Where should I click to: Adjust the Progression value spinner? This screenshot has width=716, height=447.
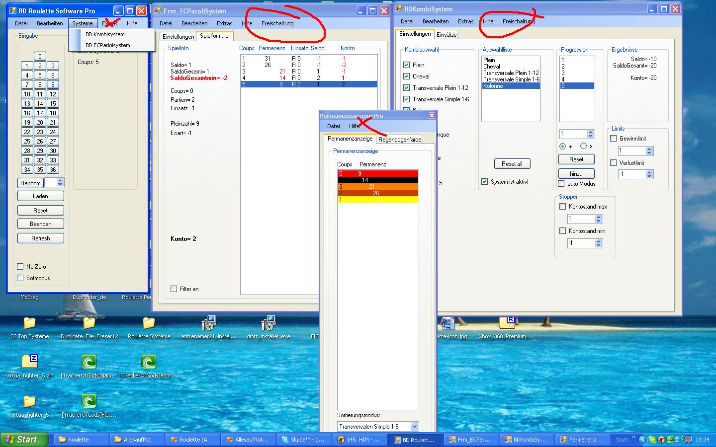(x=591, y=134)
